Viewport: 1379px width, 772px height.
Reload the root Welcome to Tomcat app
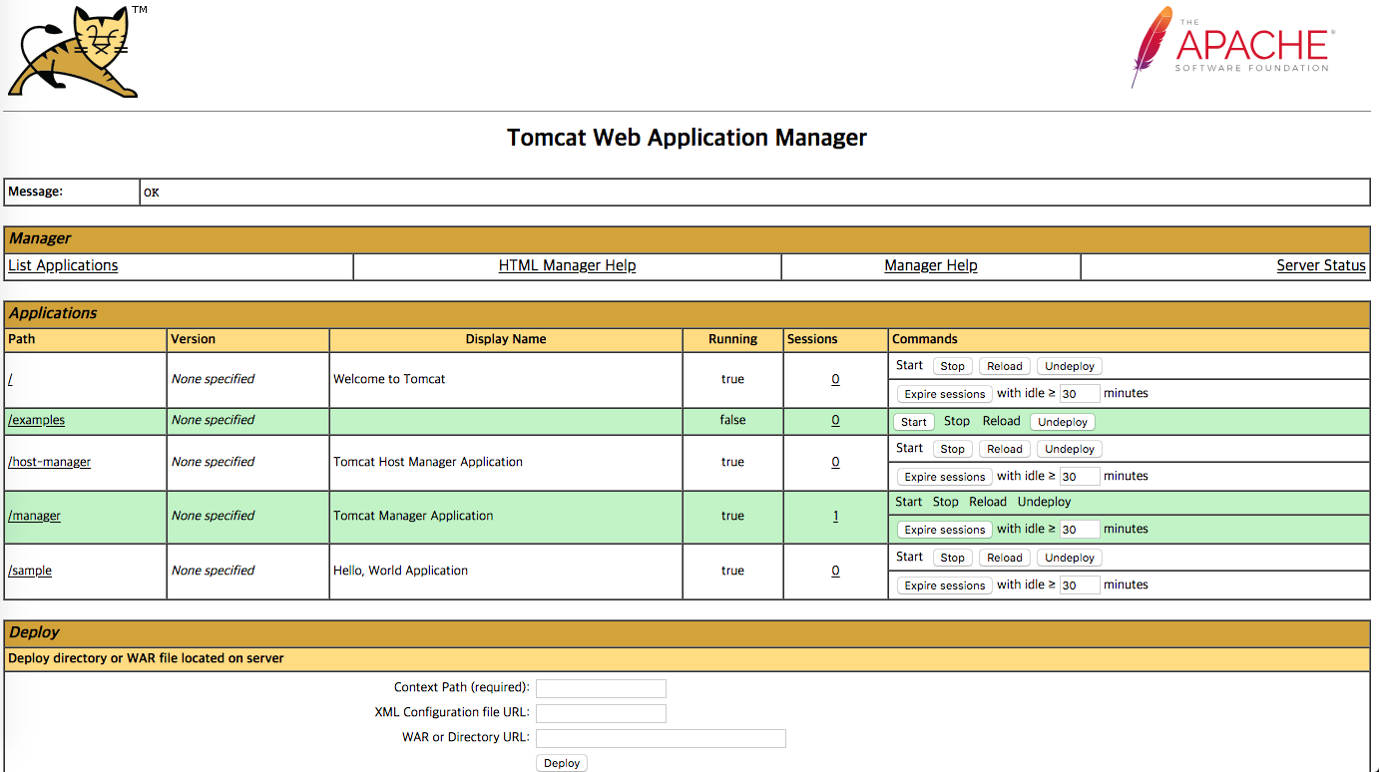click(x=1005, y=366)
